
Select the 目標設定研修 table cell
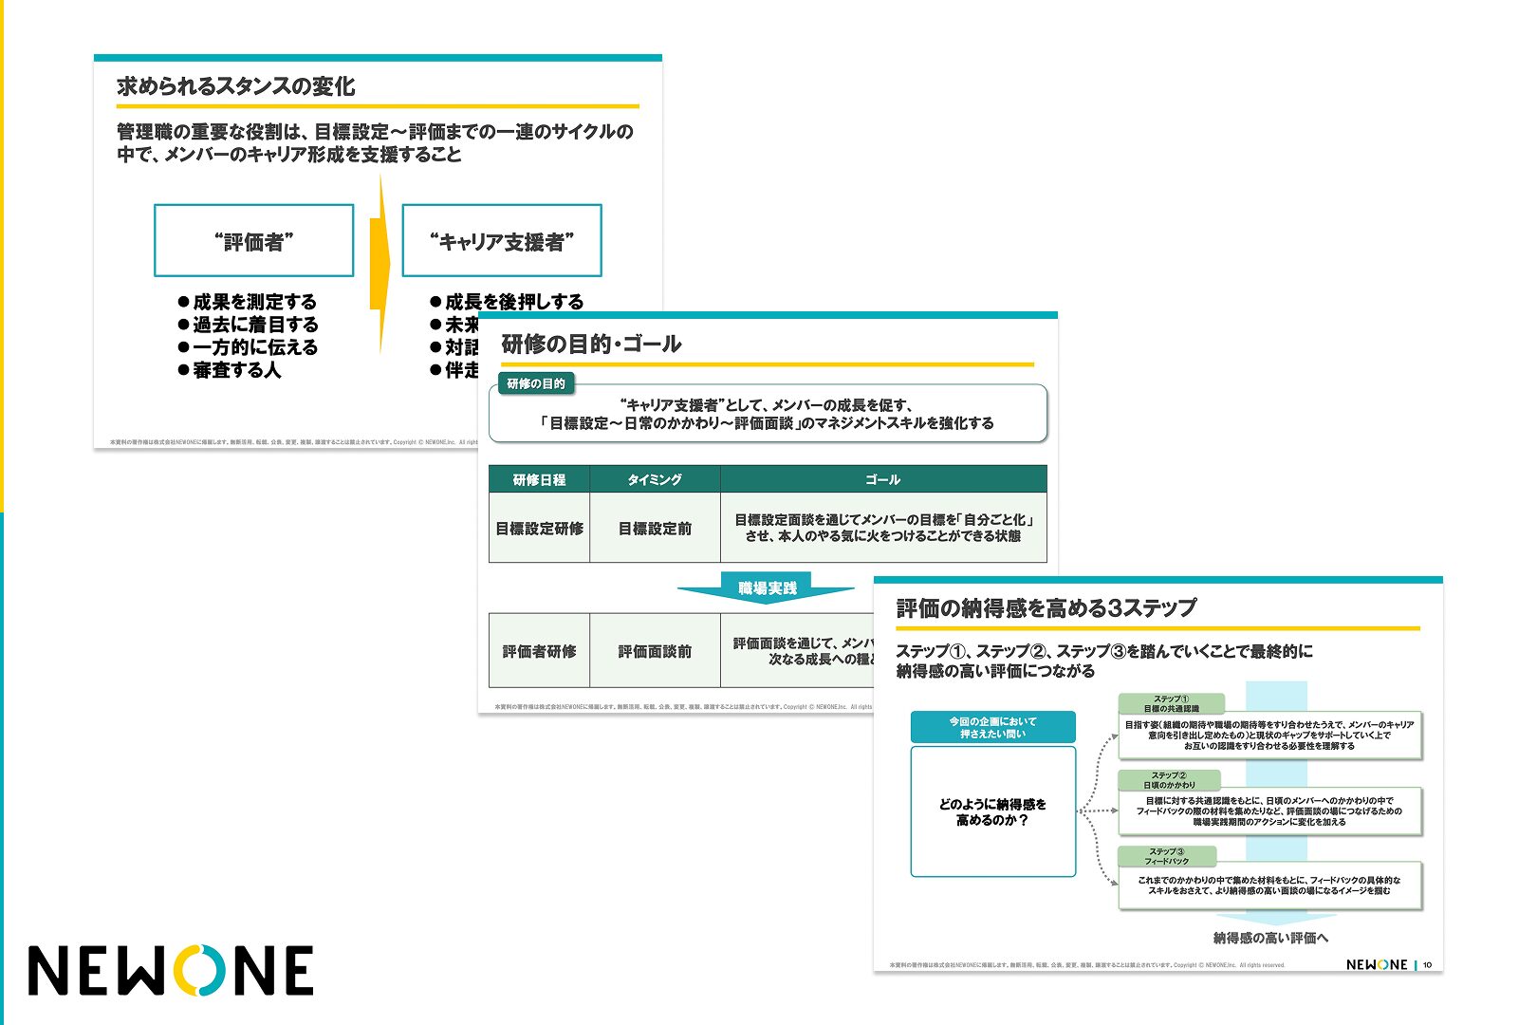pyautogui.click(x=539, y=528)
